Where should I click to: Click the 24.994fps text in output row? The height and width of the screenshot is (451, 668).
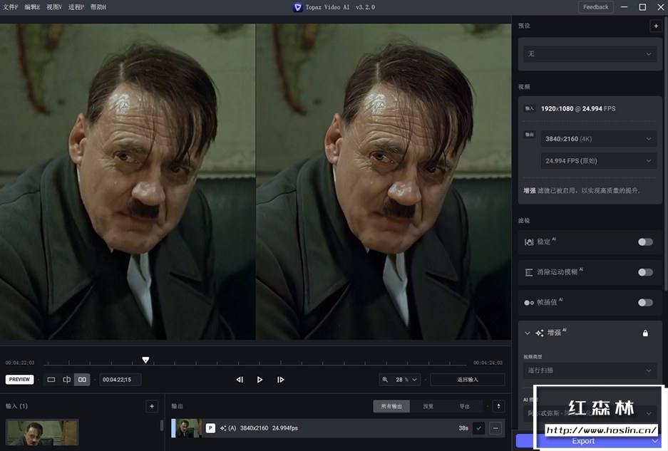tap(285, 428)
